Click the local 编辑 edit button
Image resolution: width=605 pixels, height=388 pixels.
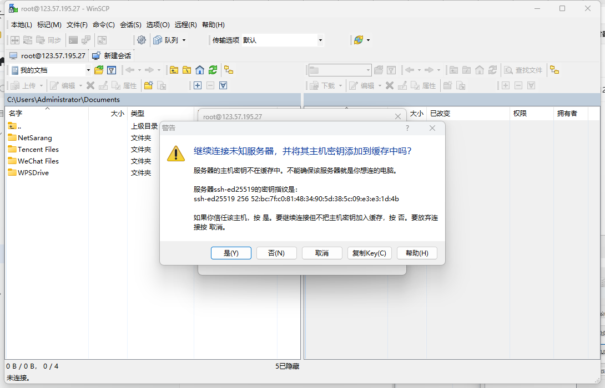[63, 85]
